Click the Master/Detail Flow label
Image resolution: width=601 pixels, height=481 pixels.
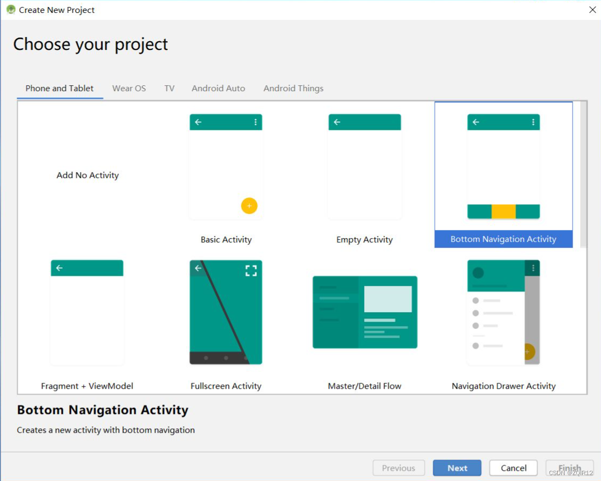click(365, 386)
